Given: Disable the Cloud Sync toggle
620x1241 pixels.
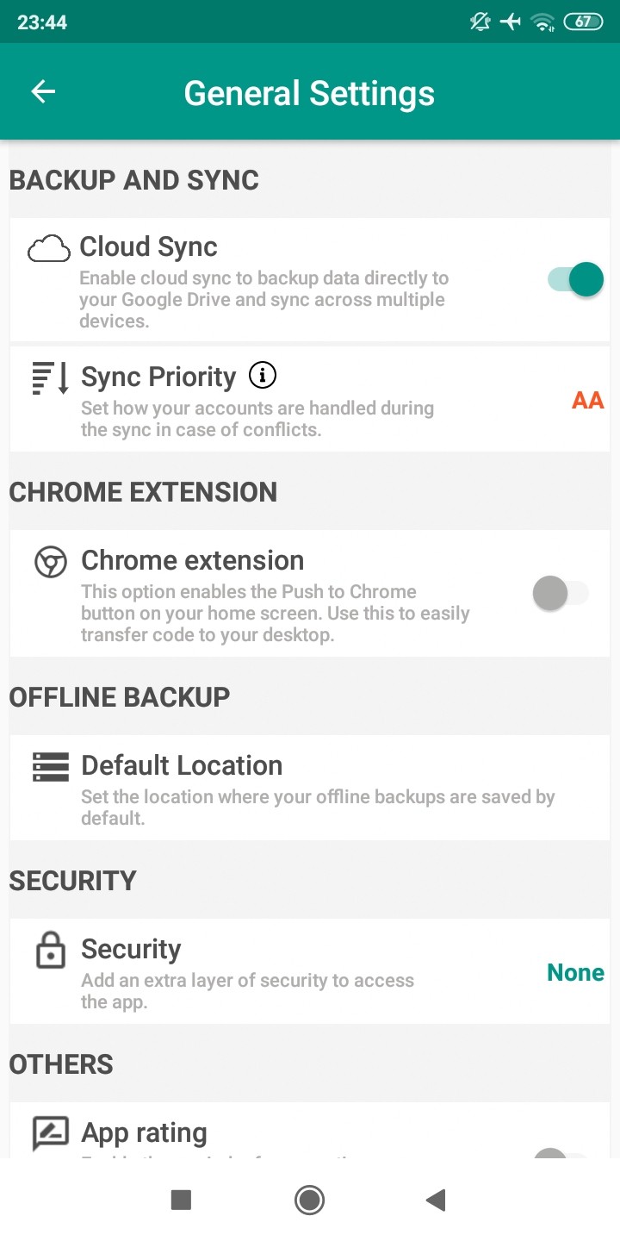Looking at the screenshot, I should 575,279.
